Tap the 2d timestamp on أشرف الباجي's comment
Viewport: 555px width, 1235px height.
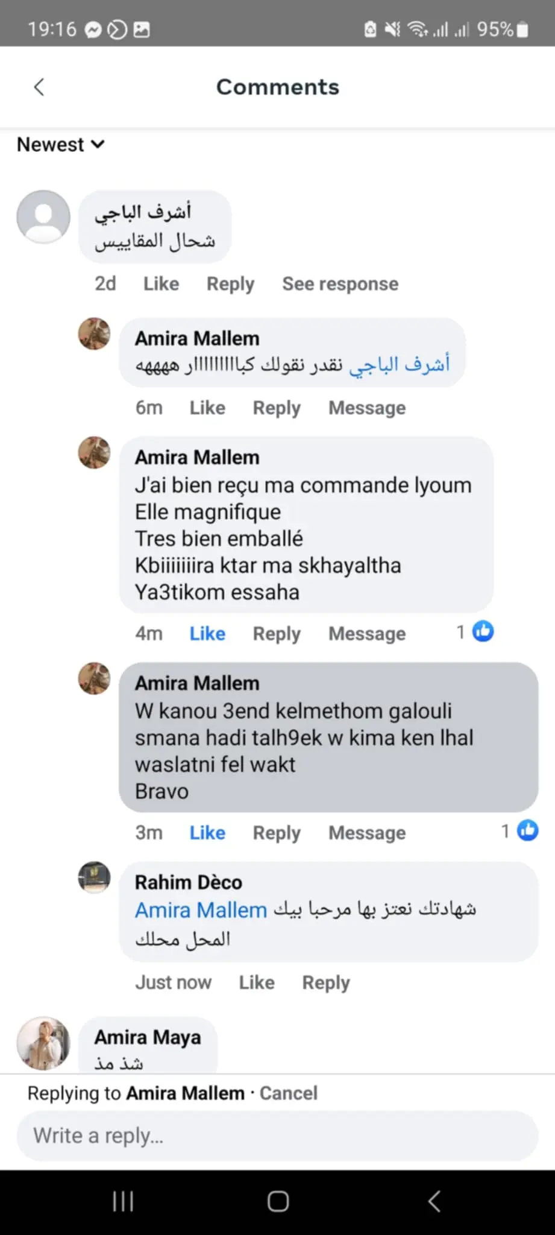(104, 283)
